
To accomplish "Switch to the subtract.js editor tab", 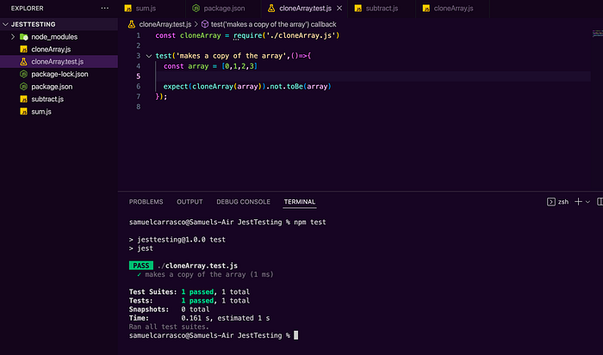I will (x=382, y=8).
